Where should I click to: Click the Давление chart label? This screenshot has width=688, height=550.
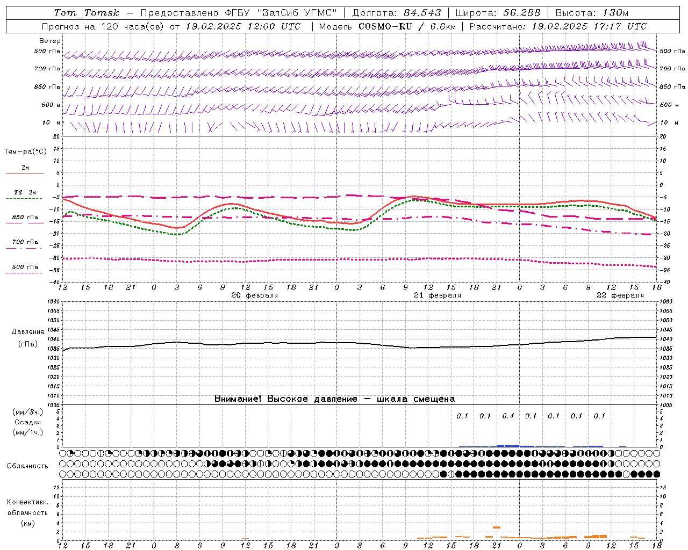click(27, 332)
